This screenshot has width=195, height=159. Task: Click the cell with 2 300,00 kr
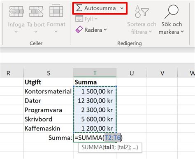(x=95, y=110)
